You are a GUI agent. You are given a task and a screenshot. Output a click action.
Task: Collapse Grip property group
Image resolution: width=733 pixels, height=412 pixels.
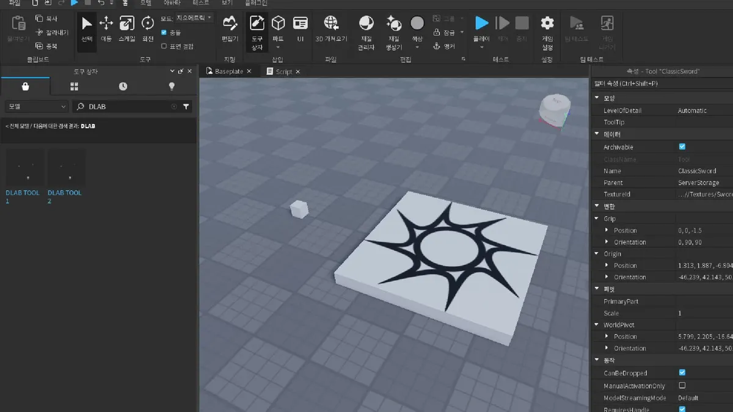coord(597,219)
